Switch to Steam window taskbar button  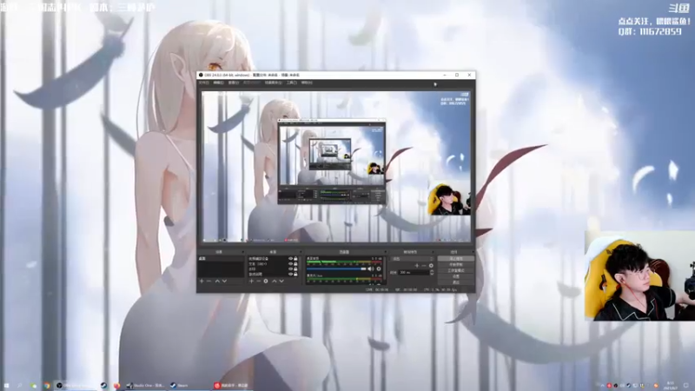189,385
